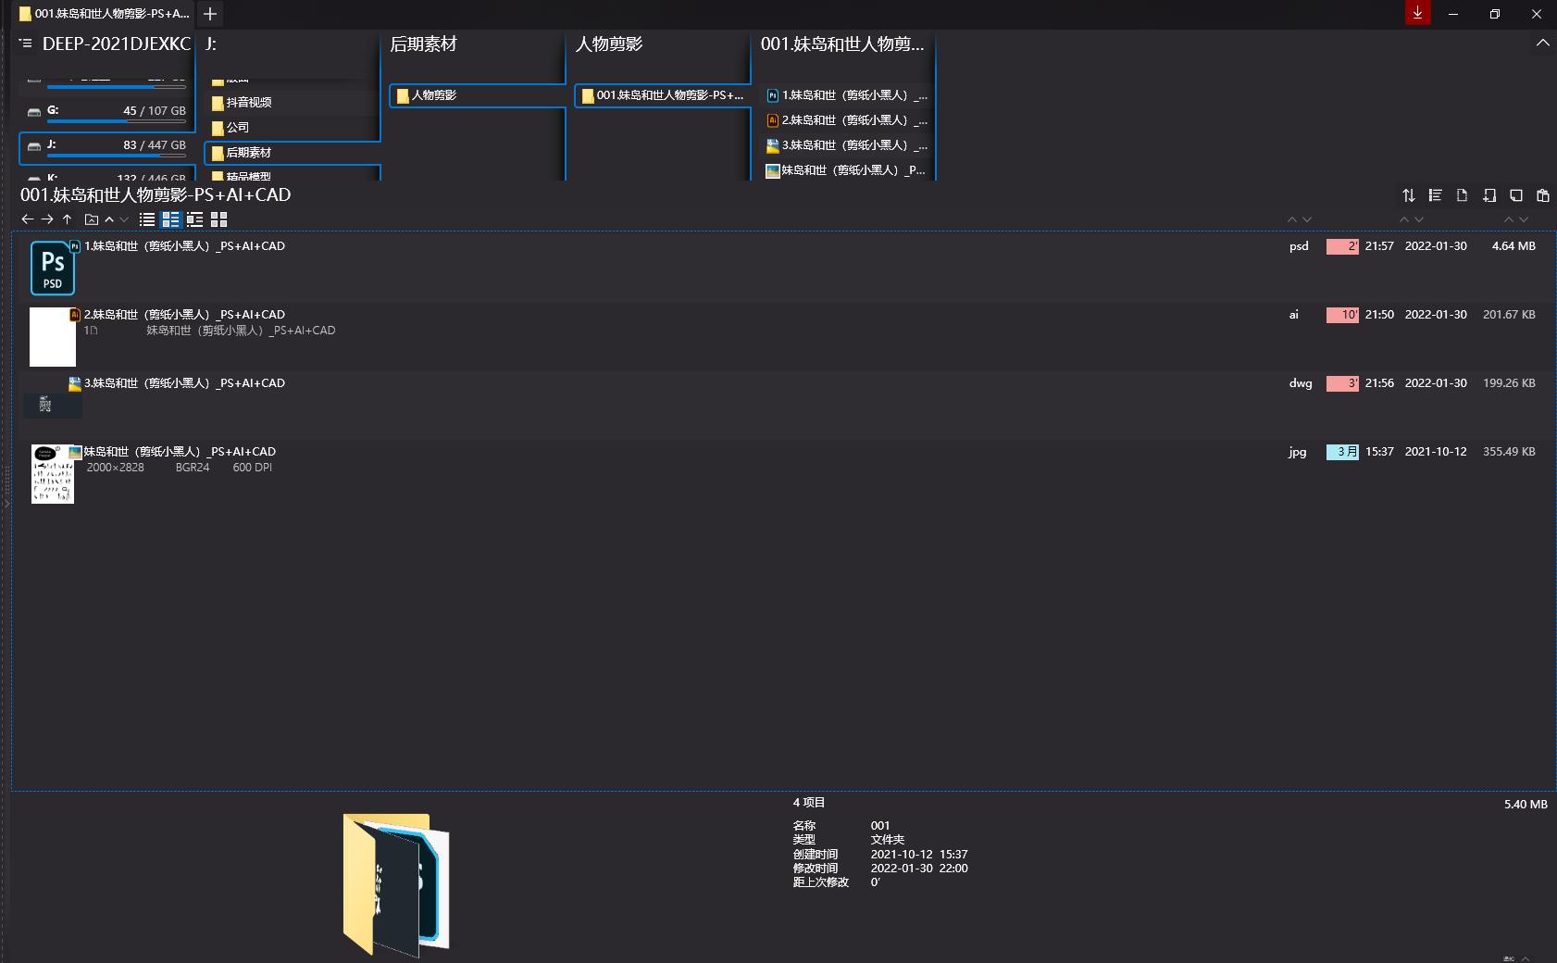Select the 后期素材 folder in J: column
Viewport: 1557px width, 963px height.
point(248,153)
